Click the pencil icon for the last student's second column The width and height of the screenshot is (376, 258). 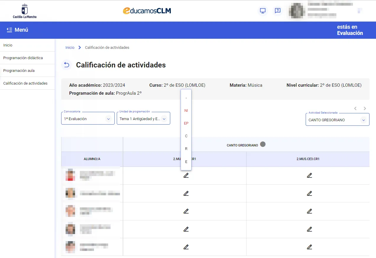coord(309,247)
